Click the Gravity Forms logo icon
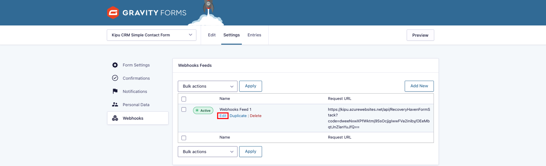Image resolution: width=546 pixels, height=166 pixels. (x=113, y=13)
